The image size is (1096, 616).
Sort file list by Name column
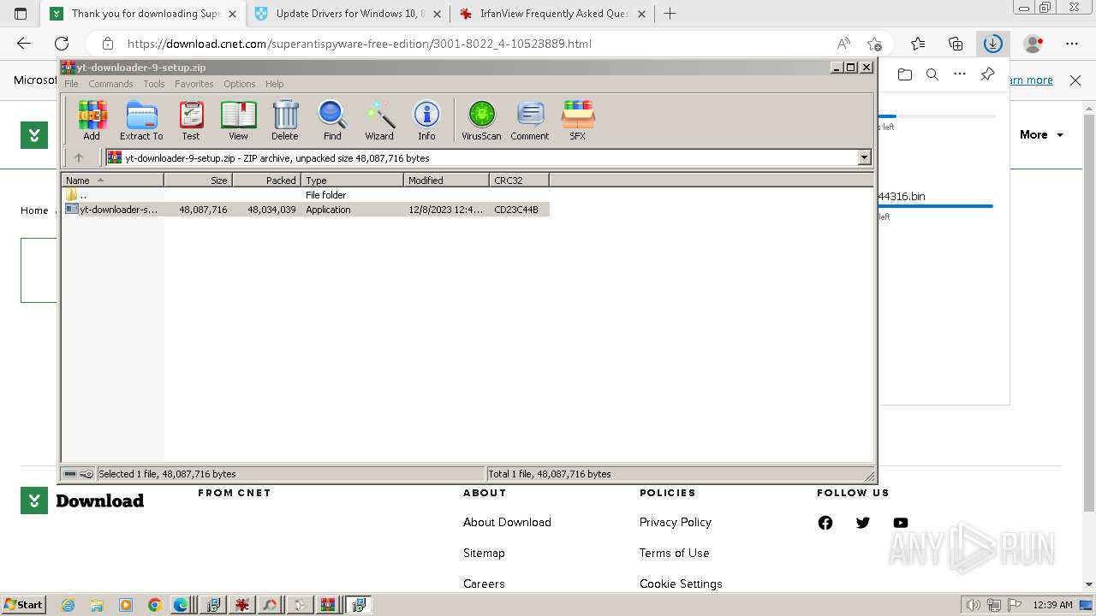point(112,181)
